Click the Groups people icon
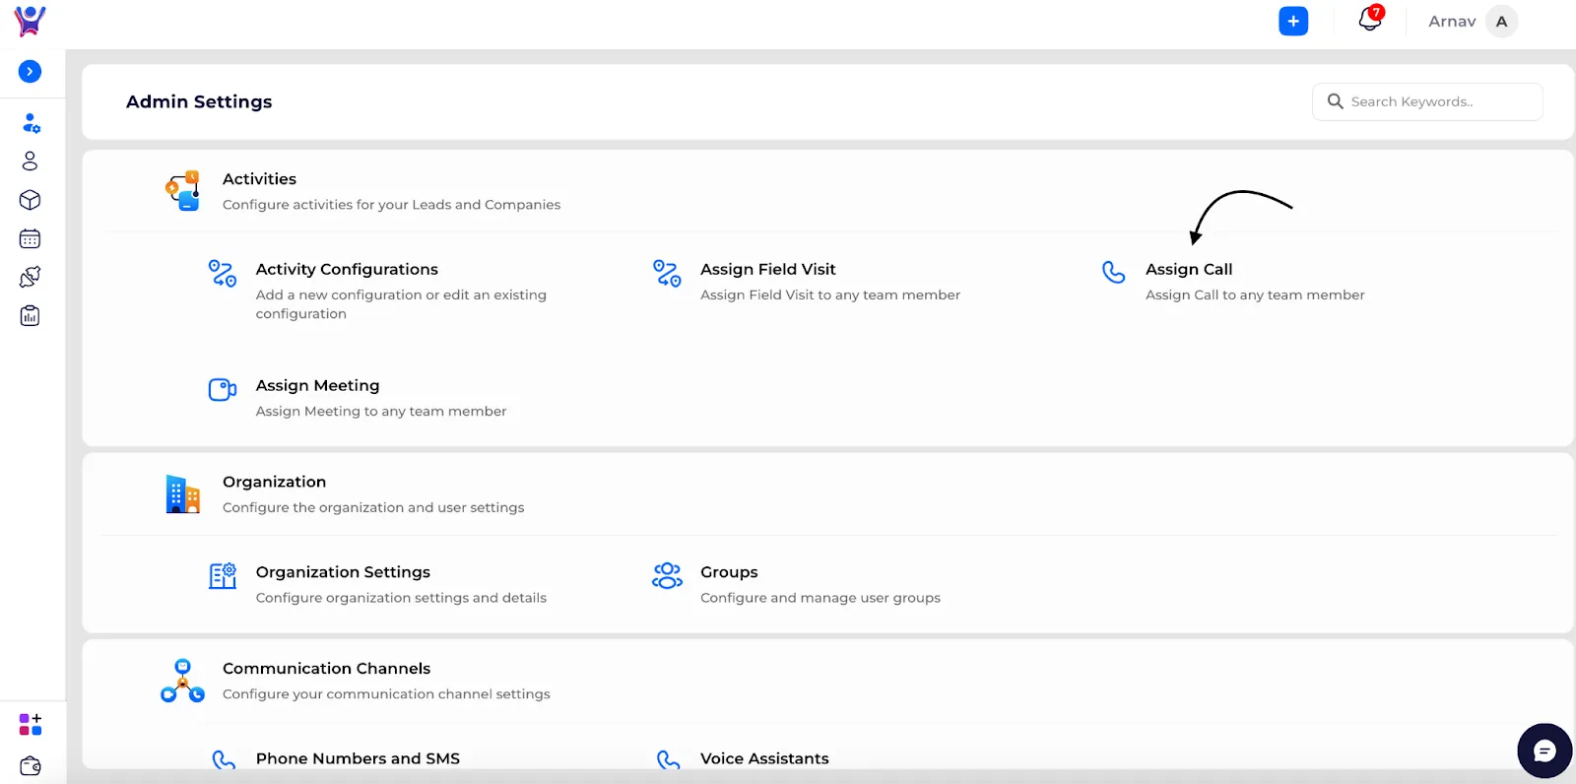 (x=667, y=575)
